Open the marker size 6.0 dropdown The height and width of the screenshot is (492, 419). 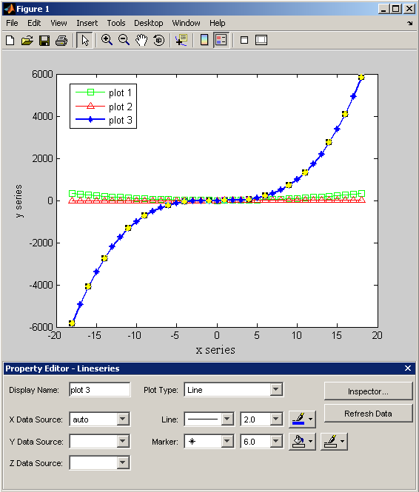[275, 442]
